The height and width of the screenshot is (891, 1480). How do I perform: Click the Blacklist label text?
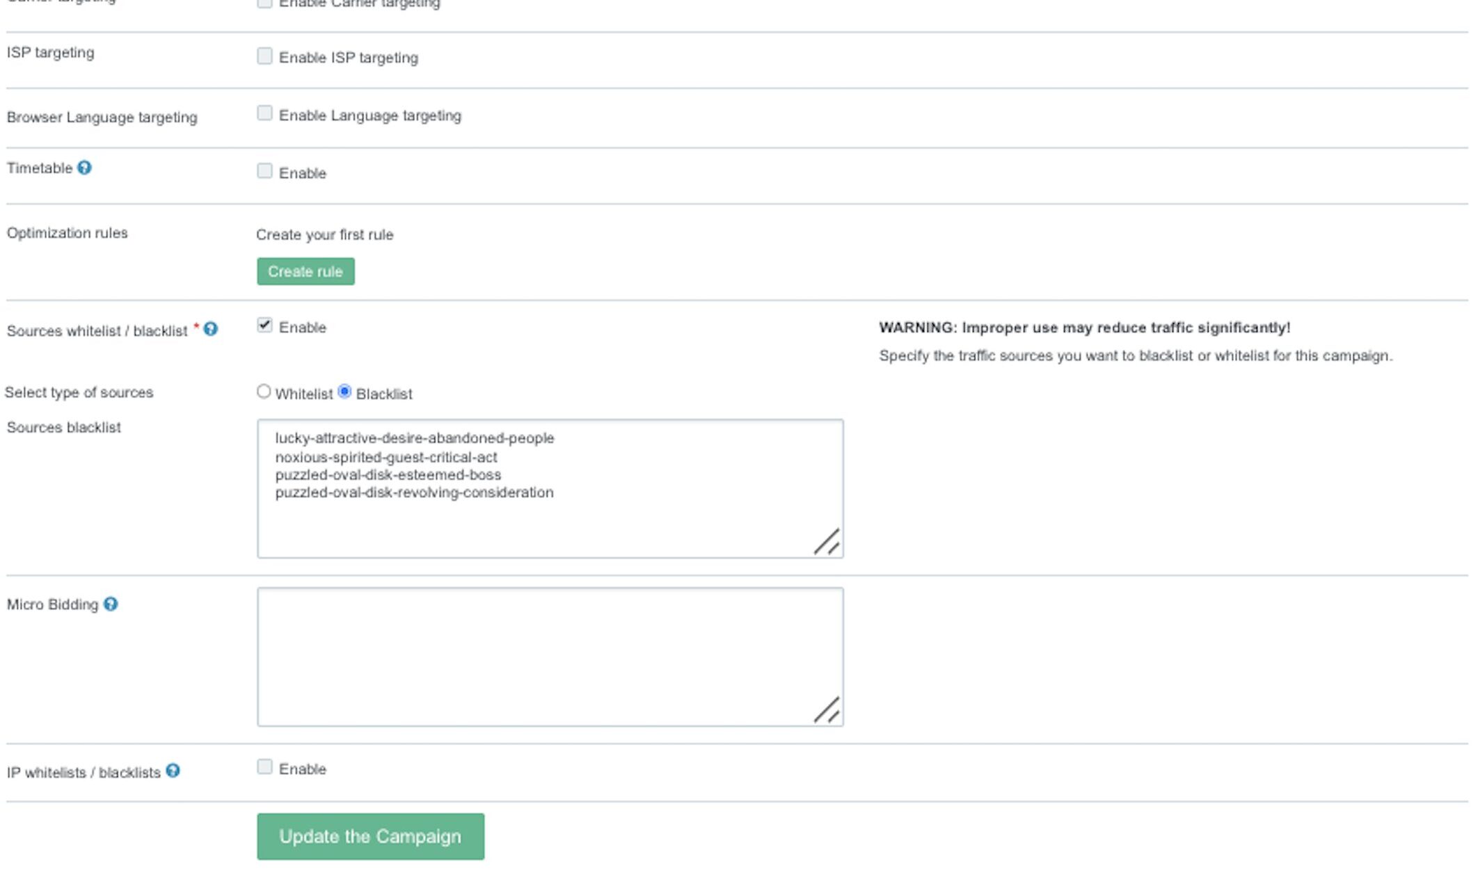pyautogui.click(x=384, y=394)
